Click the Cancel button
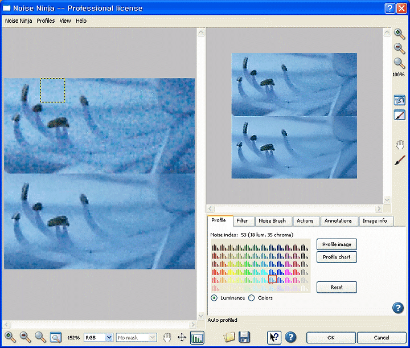This screenshot has width=410, height=348. 382,338
